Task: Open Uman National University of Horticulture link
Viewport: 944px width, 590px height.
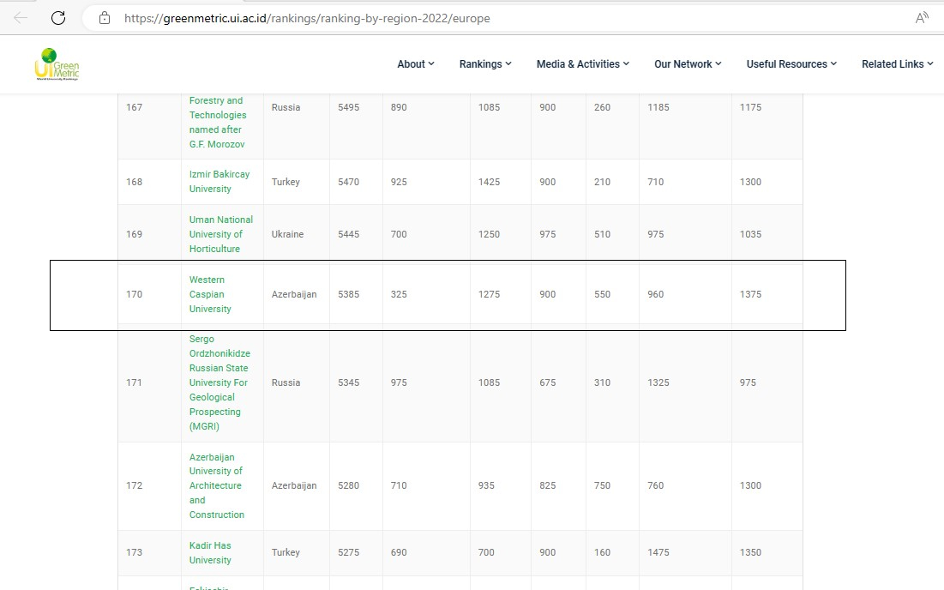Action: click(x=221, y=234)
